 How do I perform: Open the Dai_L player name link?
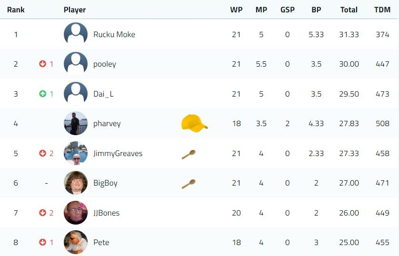click(103, 94)
